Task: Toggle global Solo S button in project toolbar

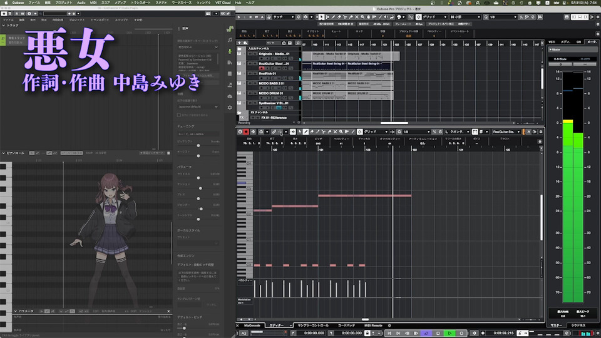Action: (x=239, y=17)
